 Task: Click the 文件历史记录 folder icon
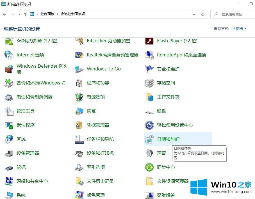click(80, 181)
